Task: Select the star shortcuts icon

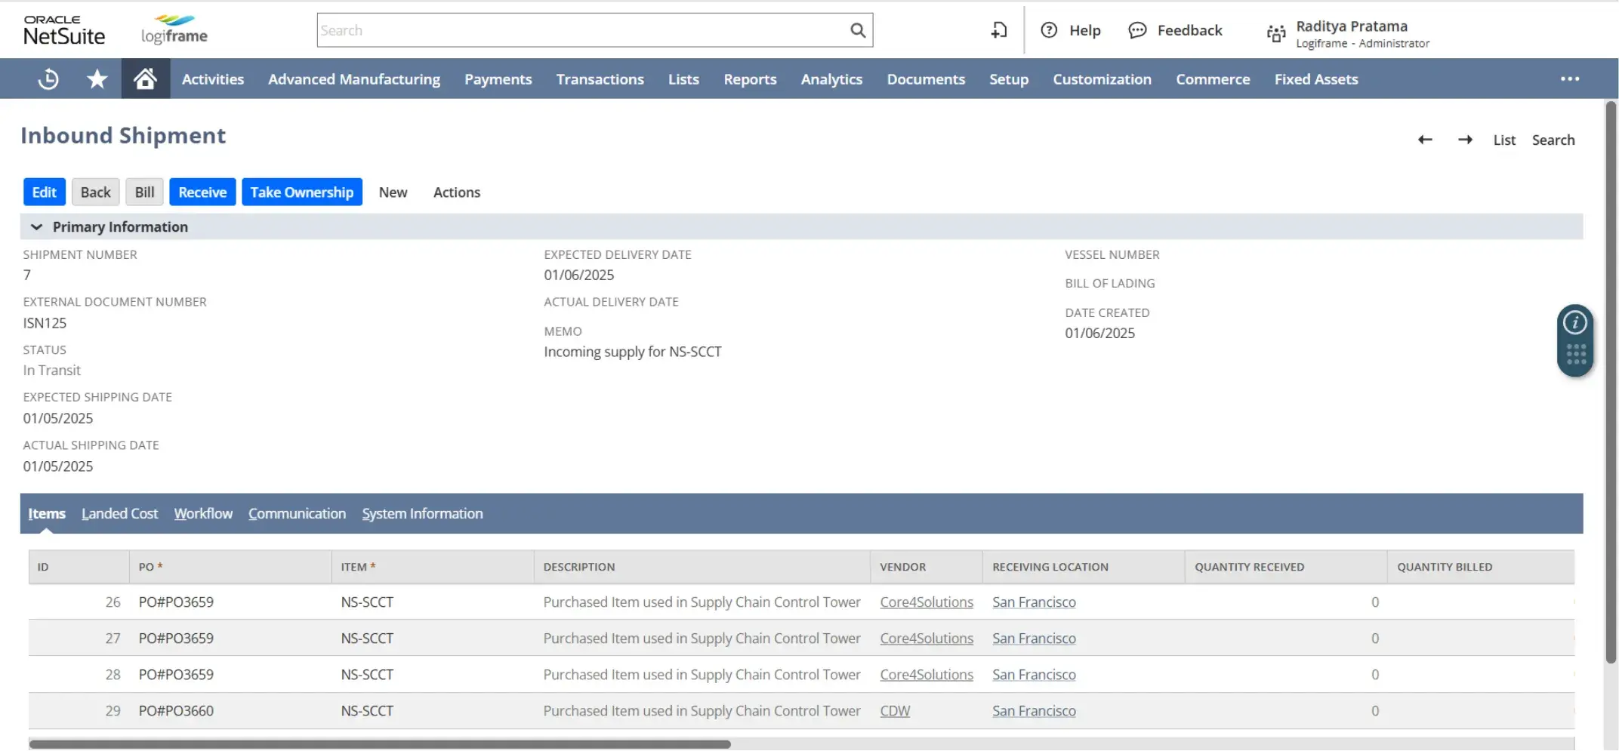Action: point(97,78)
